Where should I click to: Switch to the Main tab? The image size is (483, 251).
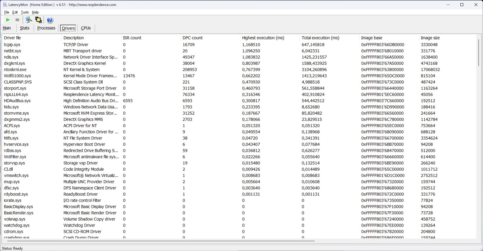7,28
